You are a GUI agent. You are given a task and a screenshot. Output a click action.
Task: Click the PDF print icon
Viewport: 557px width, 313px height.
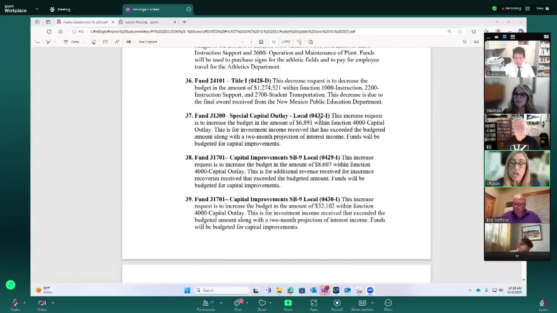point(476,42)
